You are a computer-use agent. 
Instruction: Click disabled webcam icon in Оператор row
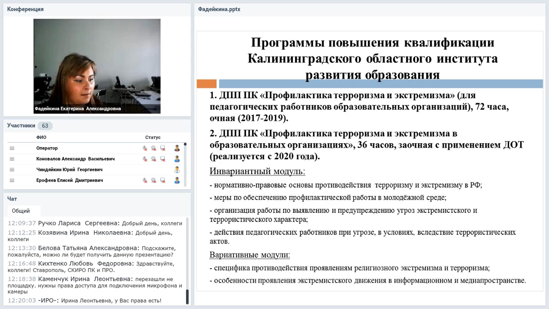pyautogui.click(x=154, y=148)
